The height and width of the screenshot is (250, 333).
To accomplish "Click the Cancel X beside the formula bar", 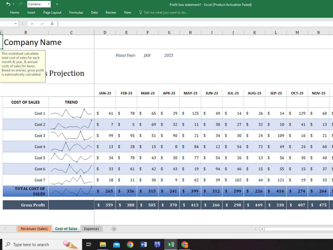I will click(32, 24).
